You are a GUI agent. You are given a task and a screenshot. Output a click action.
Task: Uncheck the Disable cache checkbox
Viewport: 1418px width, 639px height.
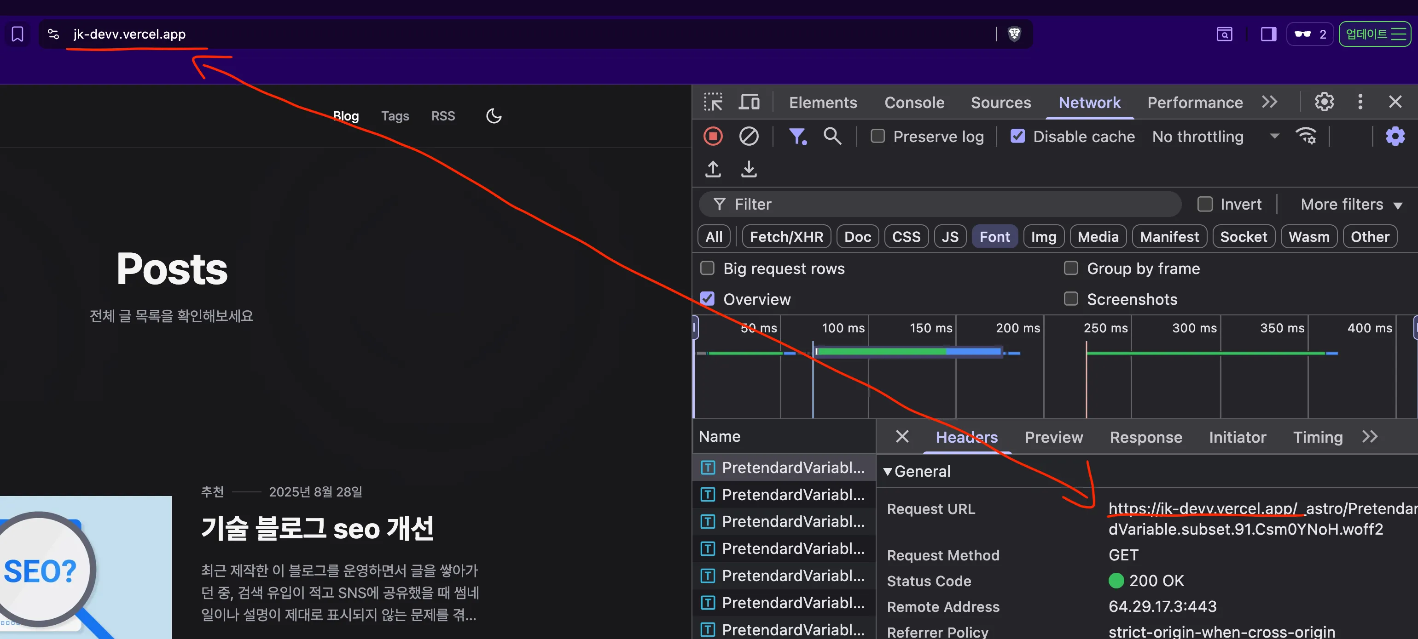tap(1017, 136)
